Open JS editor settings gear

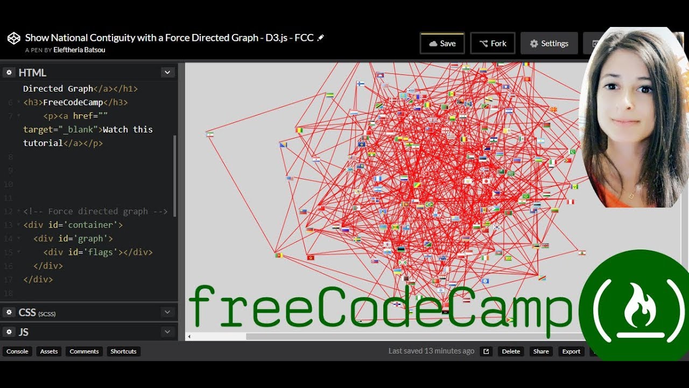[x=9, y=332]
